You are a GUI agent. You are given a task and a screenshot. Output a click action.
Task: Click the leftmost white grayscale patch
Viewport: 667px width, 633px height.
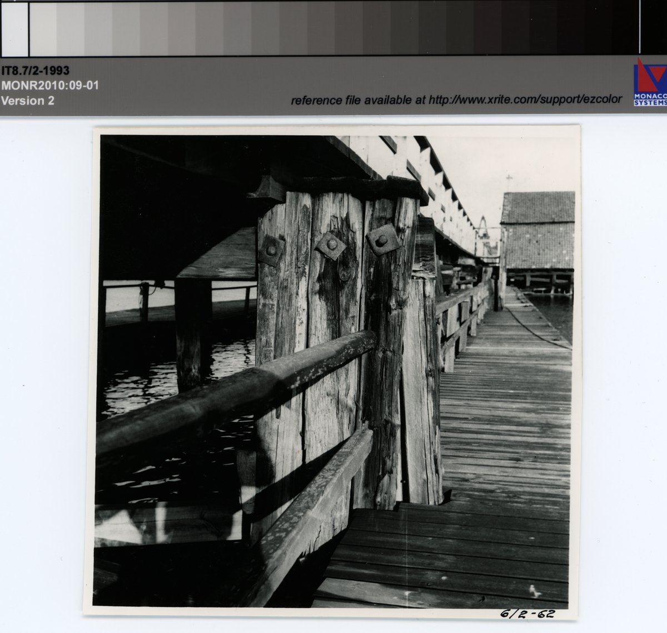click(x=15, y=28)
